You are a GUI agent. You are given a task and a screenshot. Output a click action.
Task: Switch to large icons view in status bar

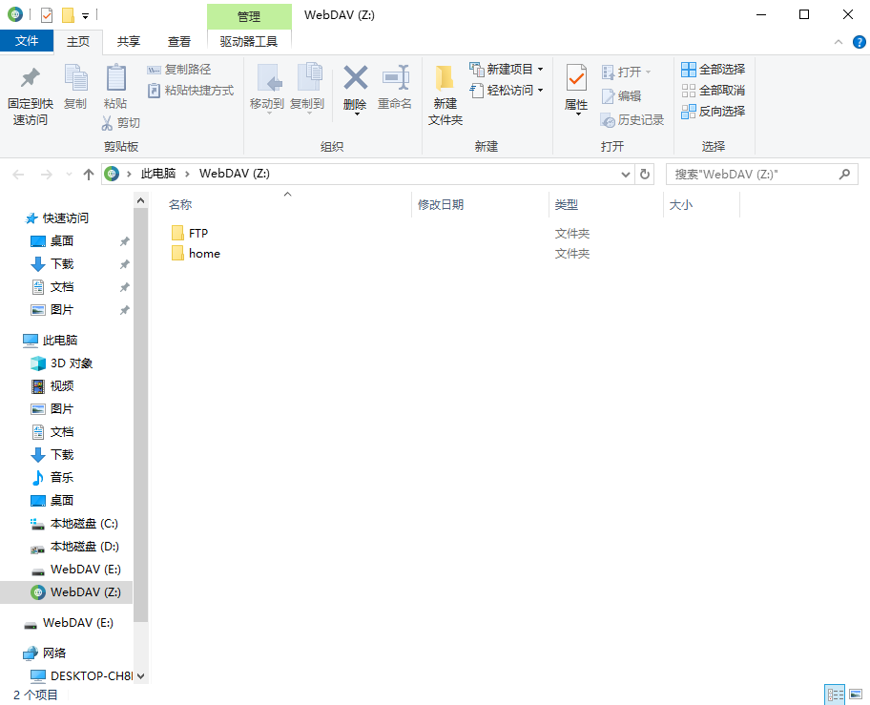click(x=855, y=694)
